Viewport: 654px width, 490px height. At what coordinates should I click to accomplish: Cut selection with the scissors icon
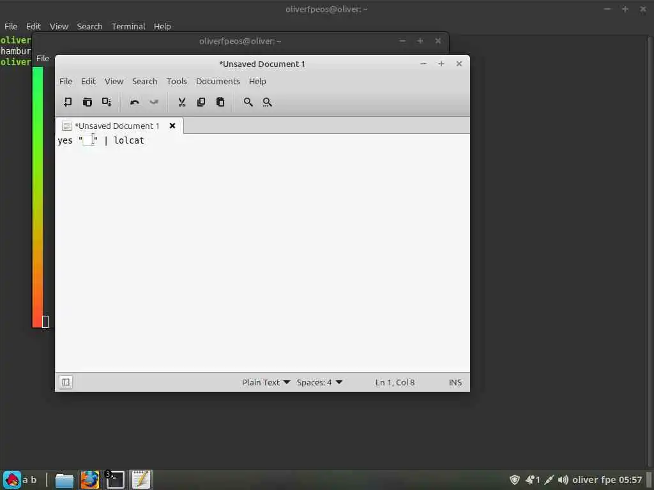(182, 102)
